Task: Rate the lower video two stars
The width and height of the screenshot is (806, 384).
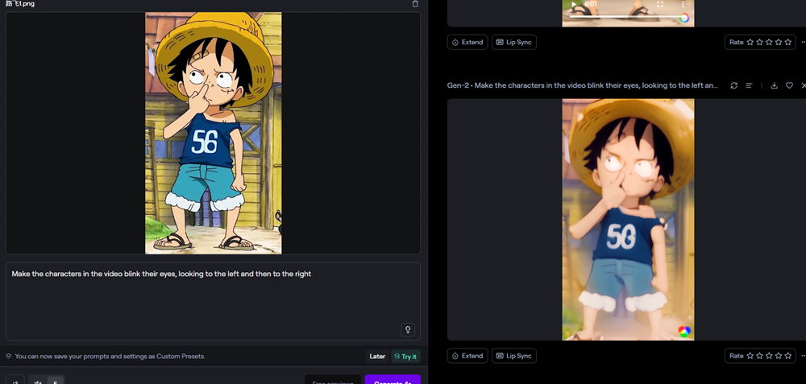Action: [x=760, y=356]
